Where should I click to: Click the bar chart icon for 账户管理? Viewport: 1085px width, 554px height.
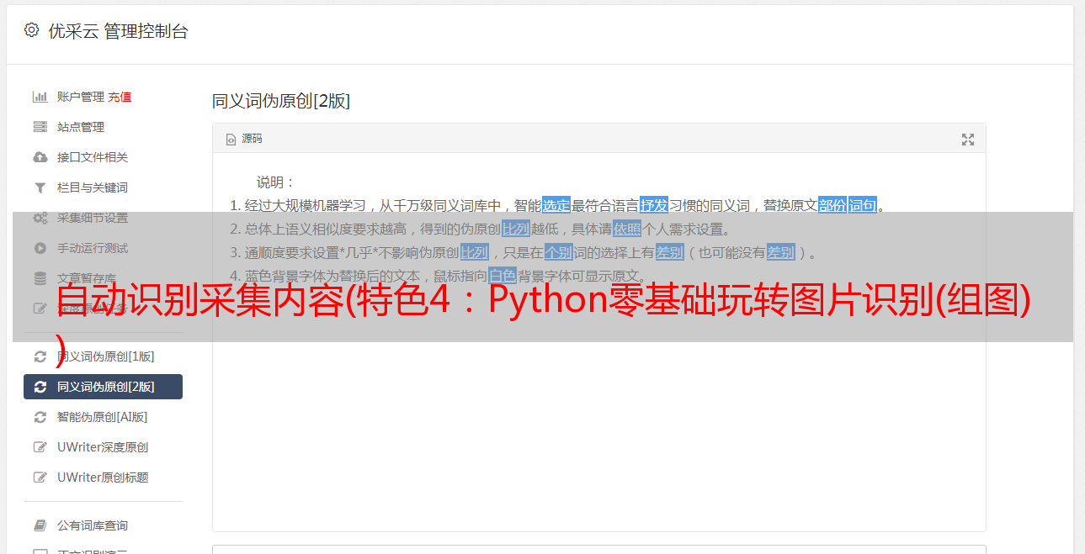40,97
